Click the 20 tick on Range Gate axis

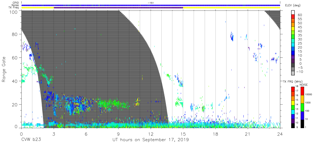(15, 105)
